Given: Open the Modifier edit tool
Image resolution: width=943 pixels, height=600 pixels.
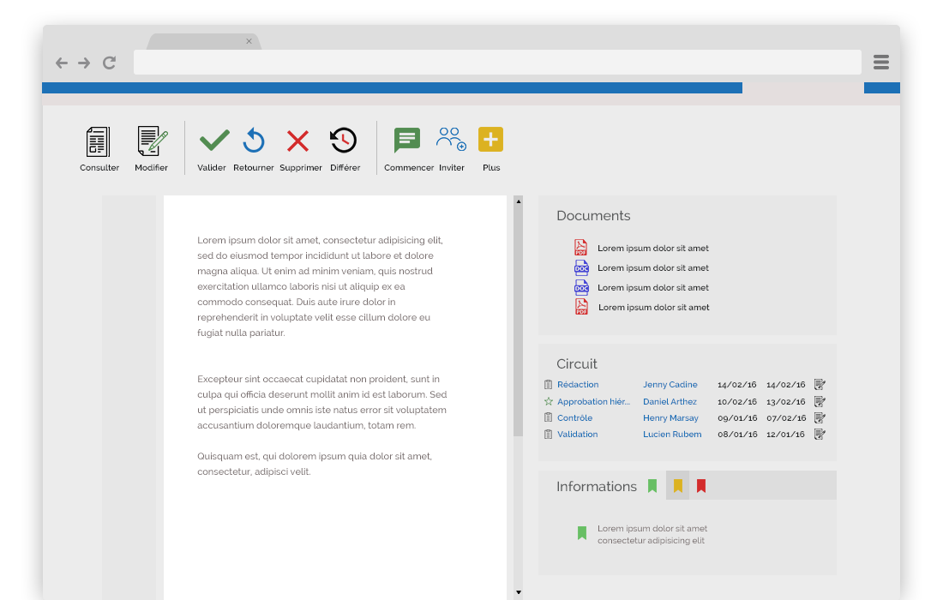Looking at the screenshot, I should [152, 141].
